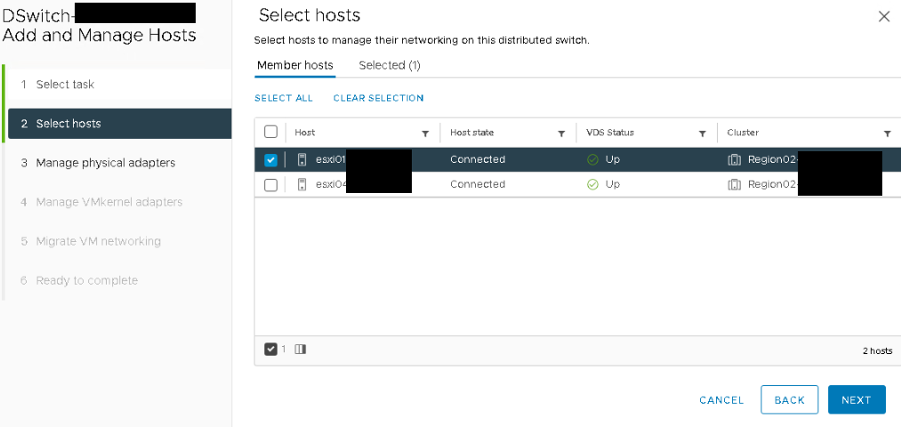The width and height of the screenshot is (901, 427).
Task: Toggle the selected-count checkbox in table footer
Action: tap(270, 349)
